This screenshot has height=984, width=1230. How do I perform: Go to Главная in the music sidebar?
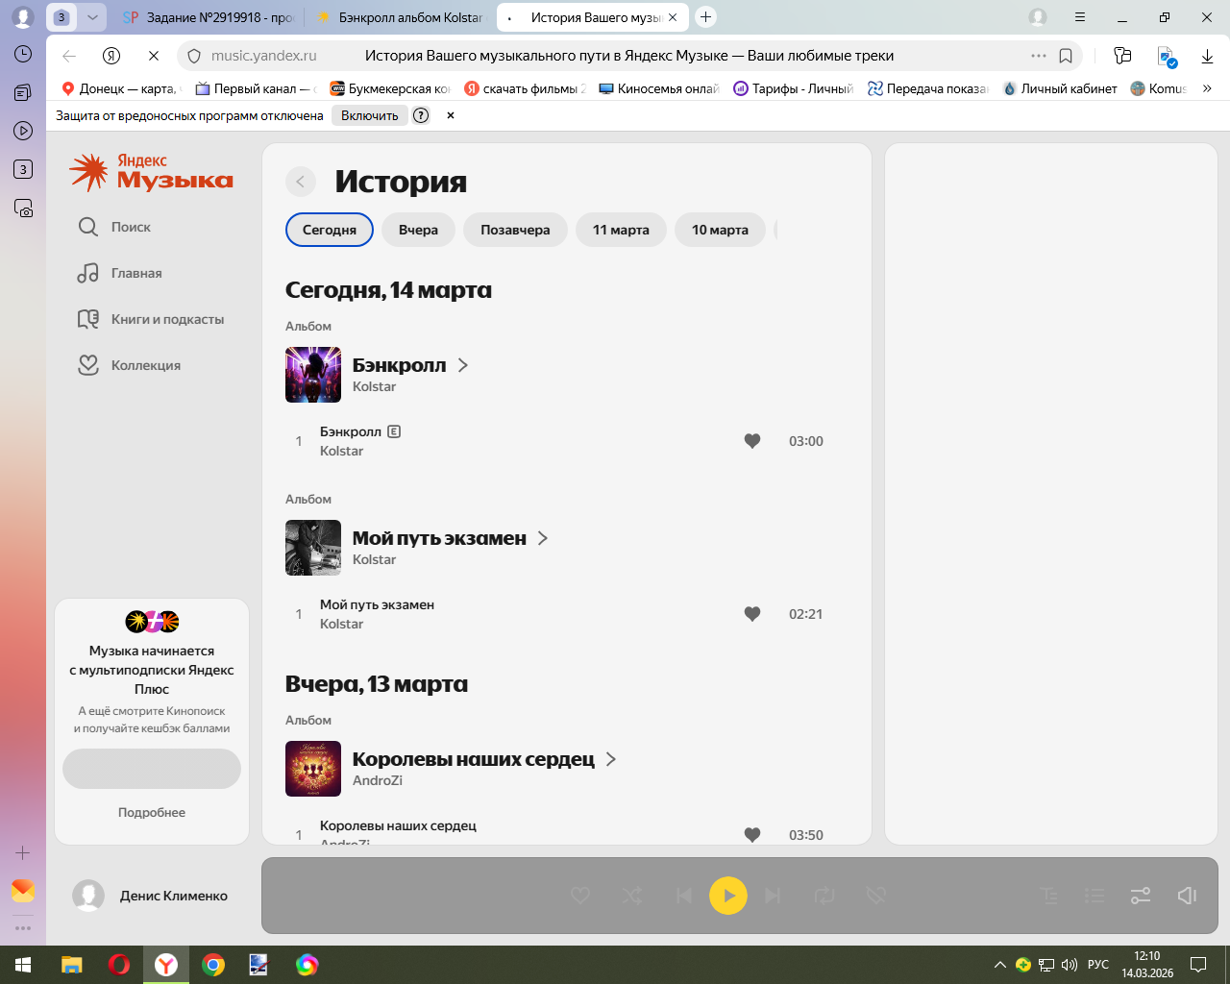120,273
